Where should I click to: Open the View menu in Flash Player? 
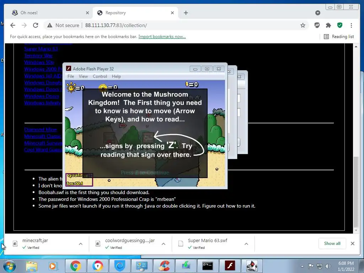pos(83,76)
